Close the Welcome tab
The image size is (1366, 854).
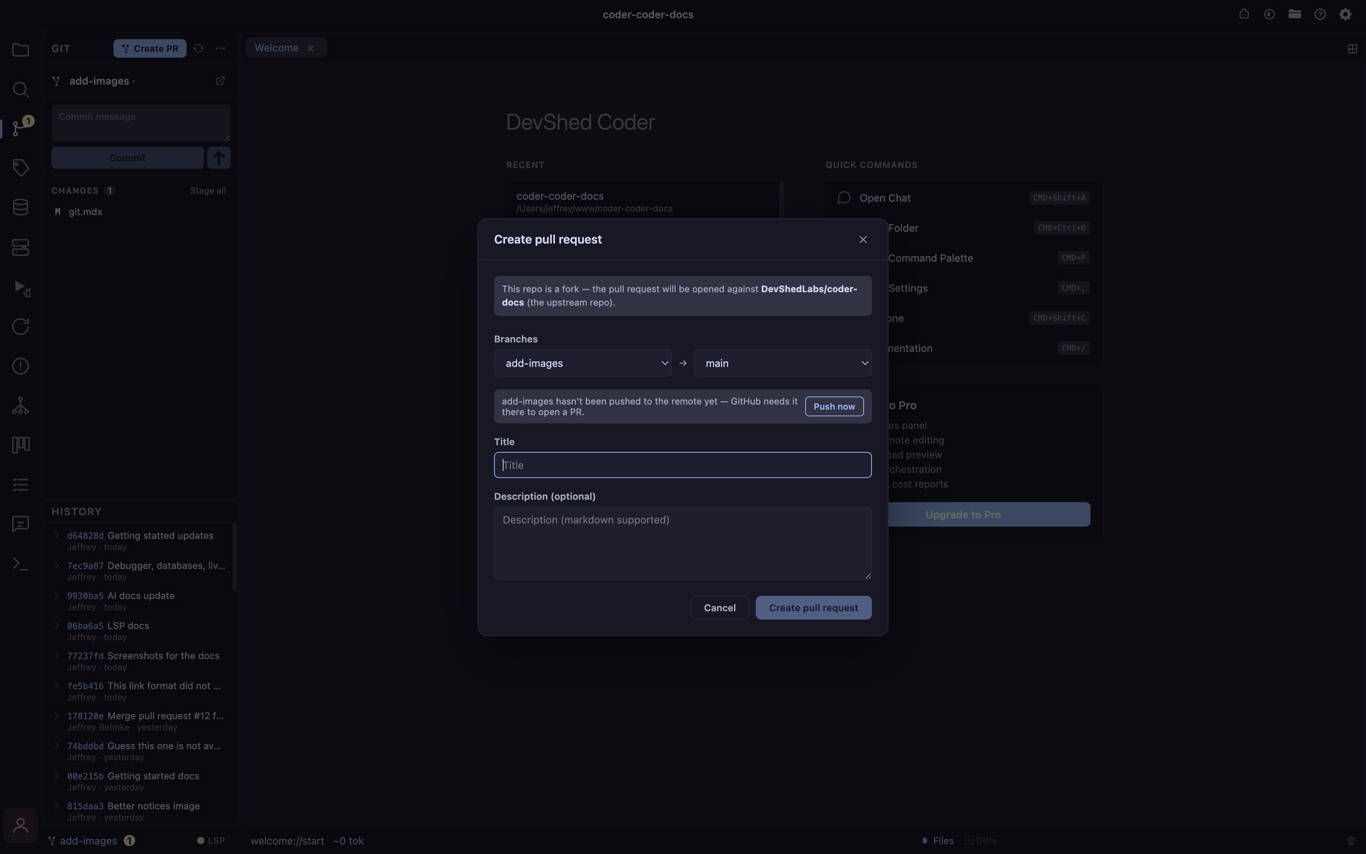click(x=310, y=49)
